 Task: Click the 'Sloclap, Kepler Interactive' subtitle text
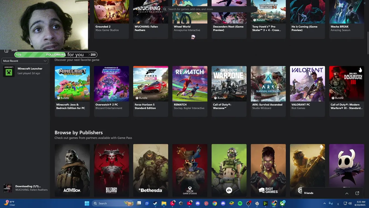[x=189, y=108]
